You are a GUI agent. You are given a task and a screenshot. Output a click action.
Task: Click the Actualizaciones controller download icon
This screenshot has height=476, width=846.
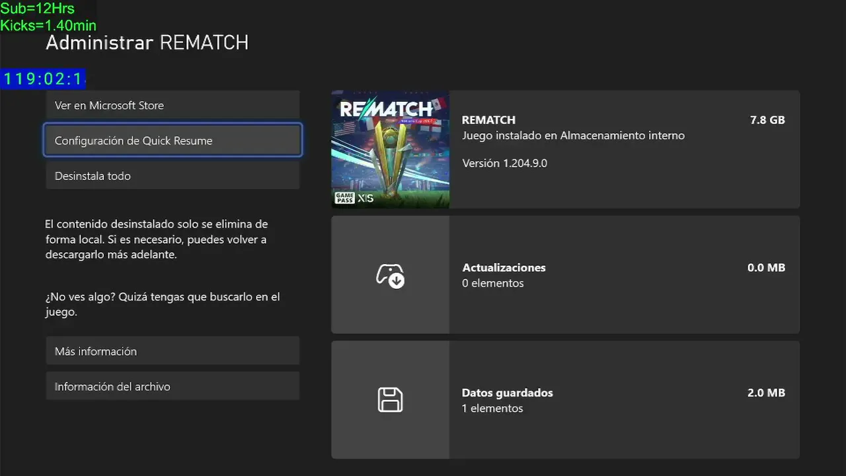(390, 275)
